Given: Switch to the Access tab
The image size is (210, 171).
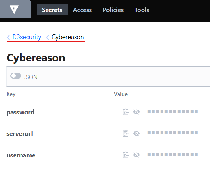Looking at the screenshot, I should [x=82, y=10].
